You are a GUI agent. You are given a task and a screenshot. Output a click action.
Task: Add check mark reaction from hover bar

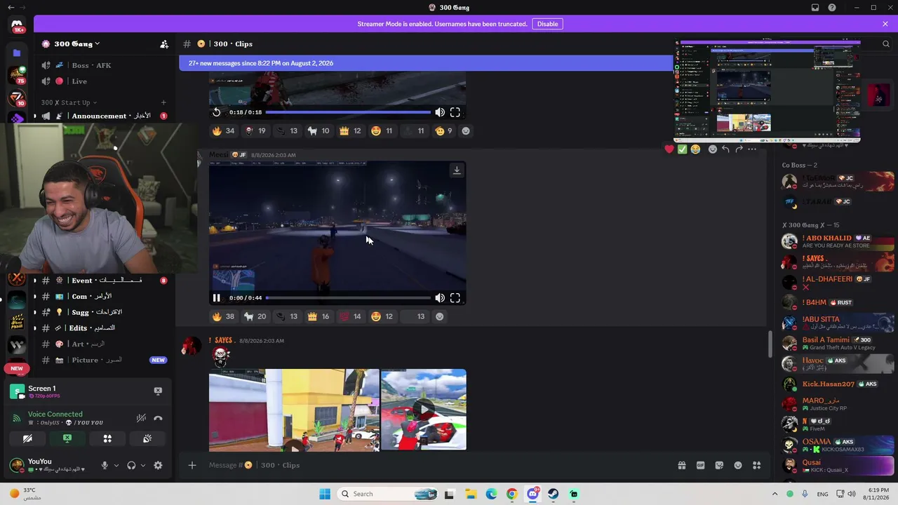682,149
